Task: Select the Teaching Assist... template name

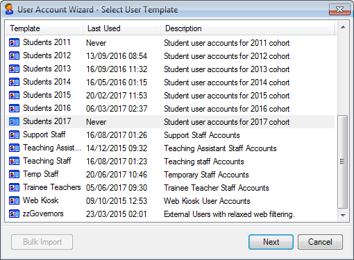Action: pyautogui.click(x=52, y=148)
